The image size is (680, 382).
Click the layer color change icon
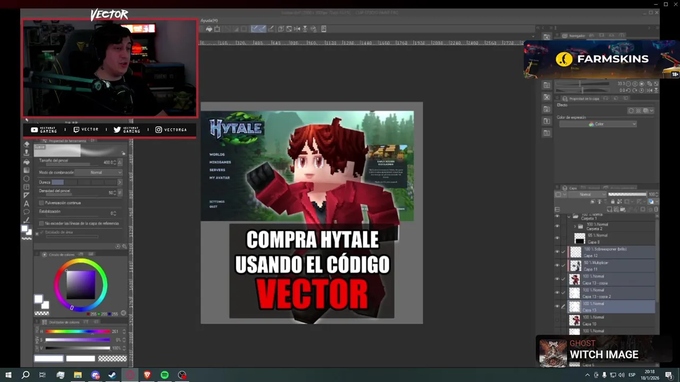click(651, 202)
